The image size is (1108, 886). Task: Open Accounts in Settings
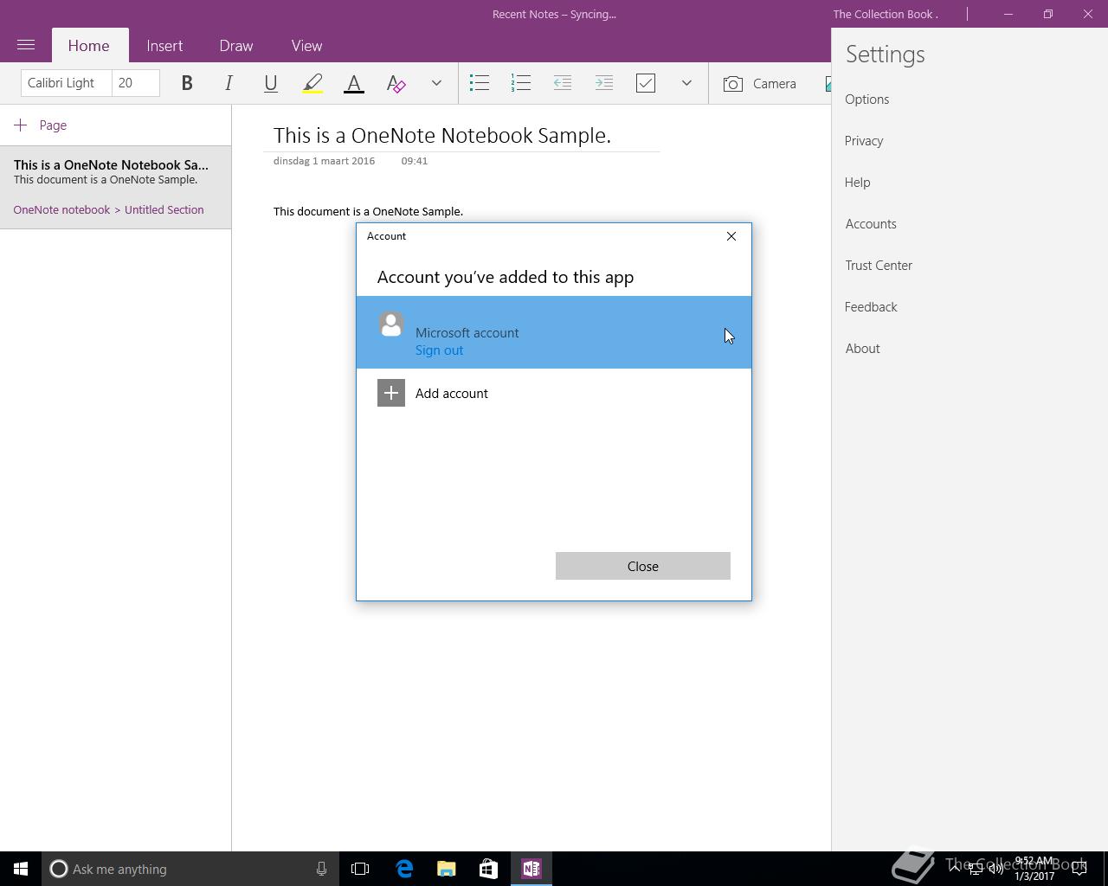pos(871,224)
